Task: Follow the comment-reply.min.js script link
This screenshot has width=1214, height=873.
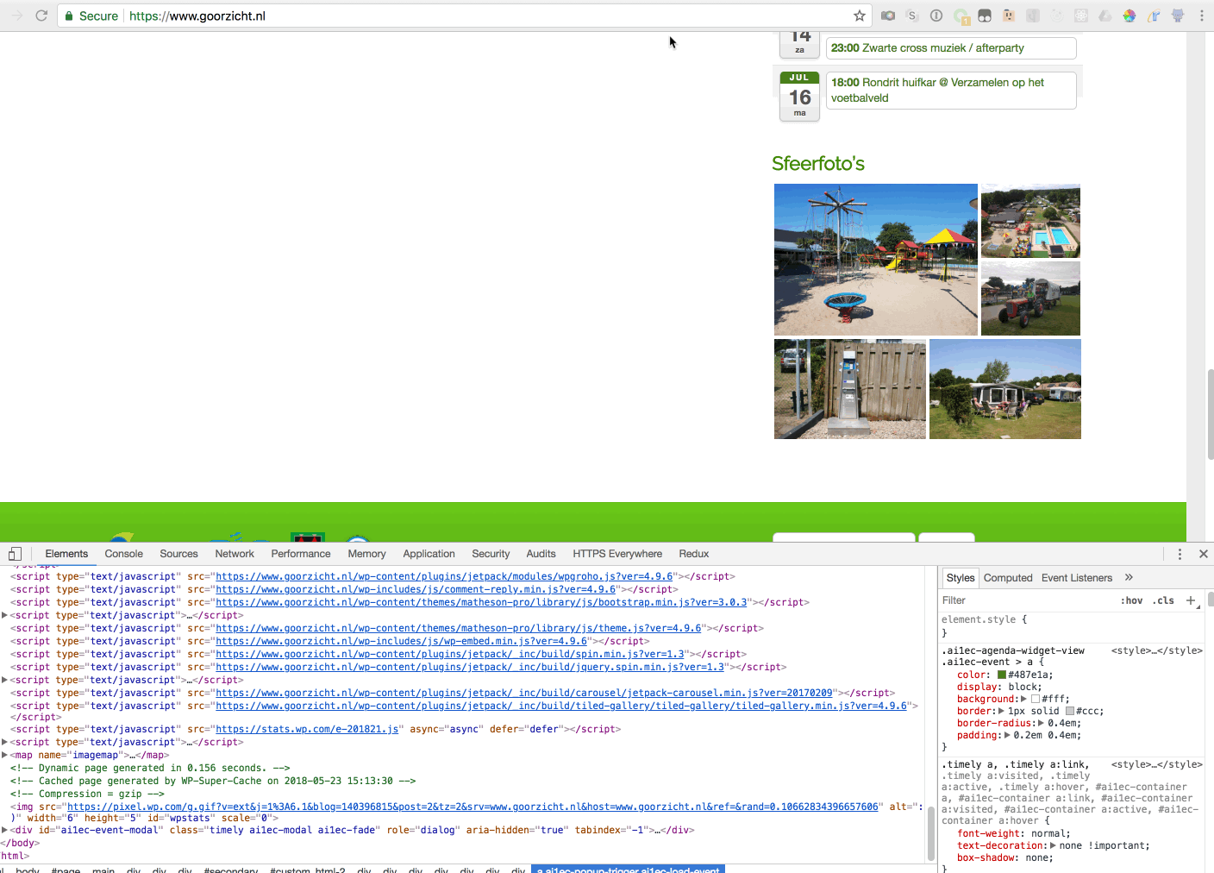Action: [416, 589]
